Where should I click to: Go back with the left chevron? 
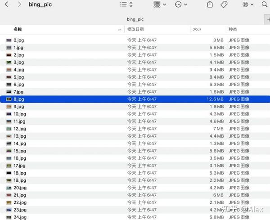point(7,4)
